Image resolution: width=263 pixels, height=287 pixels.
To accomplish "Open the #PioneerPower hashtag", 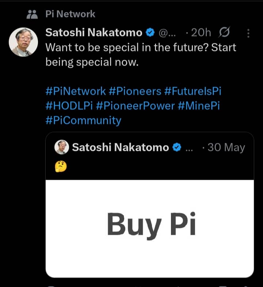I will click(x=135, y=106).
